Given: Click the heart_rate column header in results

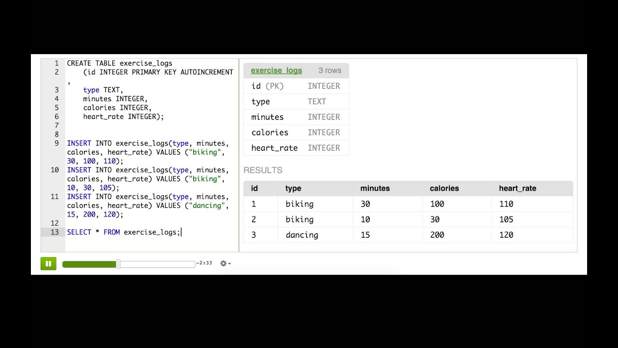Looking at the screenshot, I should [x=518, y=188].
